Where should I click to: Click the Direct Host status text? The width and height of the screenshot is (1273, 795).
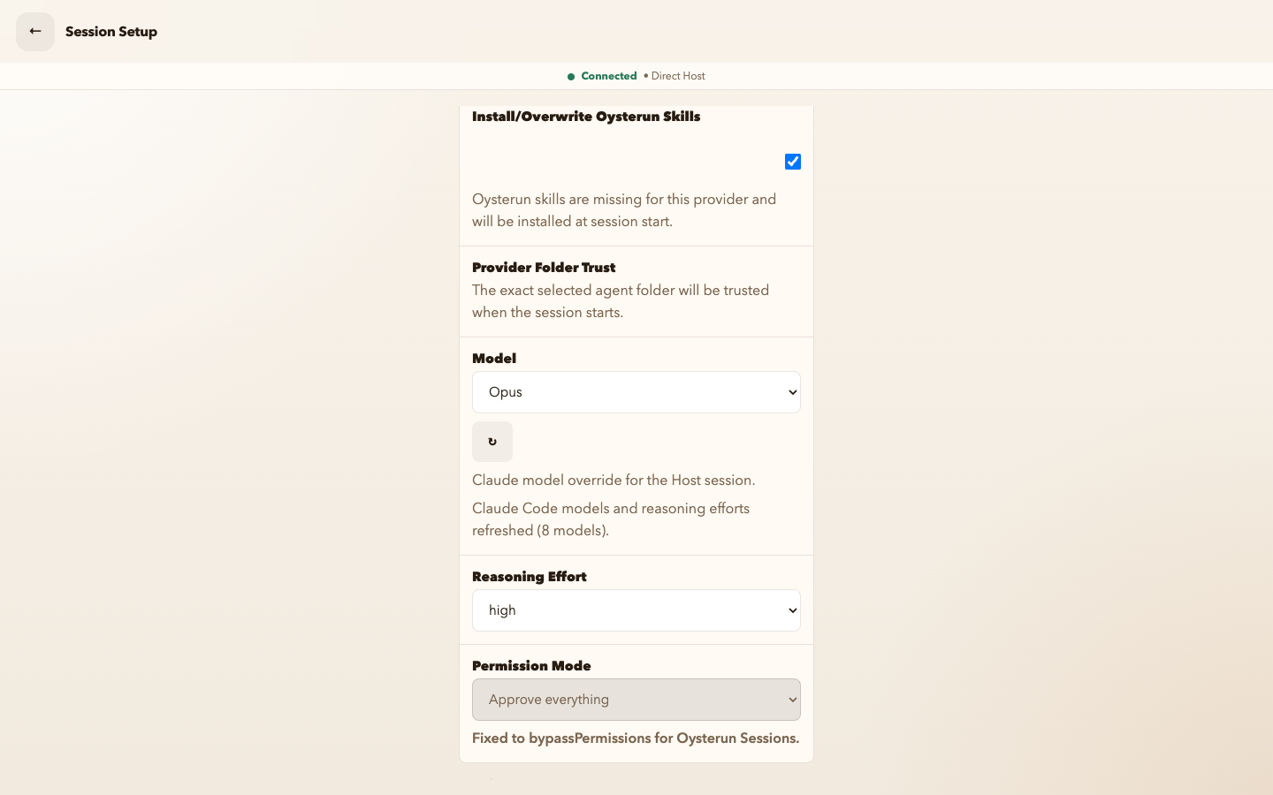coord(678,76)
